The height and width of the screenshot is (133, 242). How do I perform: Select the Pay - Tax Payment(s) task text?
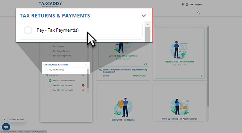[57, 70]
